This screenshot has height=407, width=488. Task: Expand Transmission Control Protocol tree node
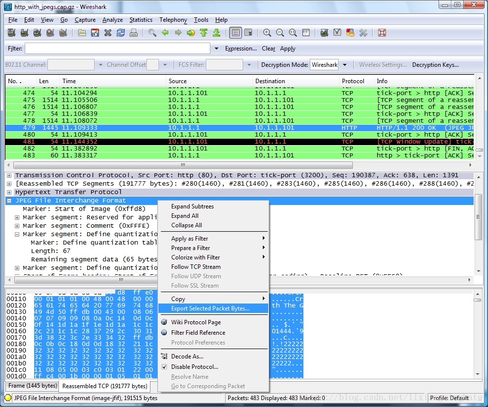[9, 176]
